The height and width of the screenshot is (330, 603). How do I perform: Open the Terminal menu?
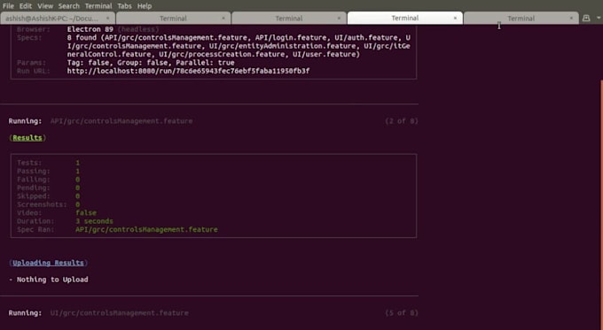(x=98, y=6)
